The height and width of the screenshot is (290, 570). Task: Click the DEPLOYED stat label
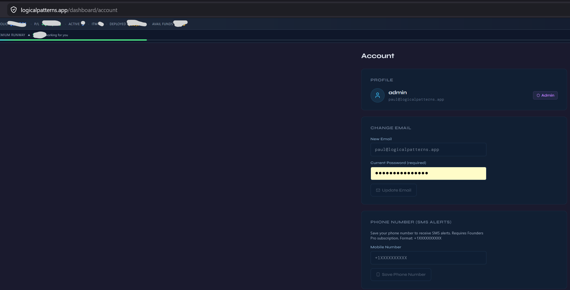118,24
